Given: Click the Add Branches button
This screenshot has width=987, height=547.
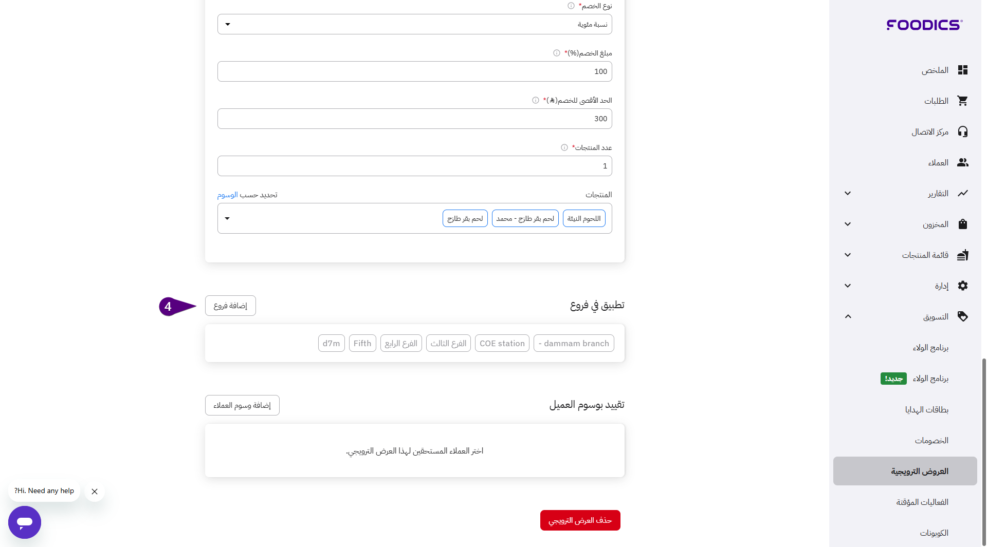Looking at the screenshot, I should click(x=230, y=306).
